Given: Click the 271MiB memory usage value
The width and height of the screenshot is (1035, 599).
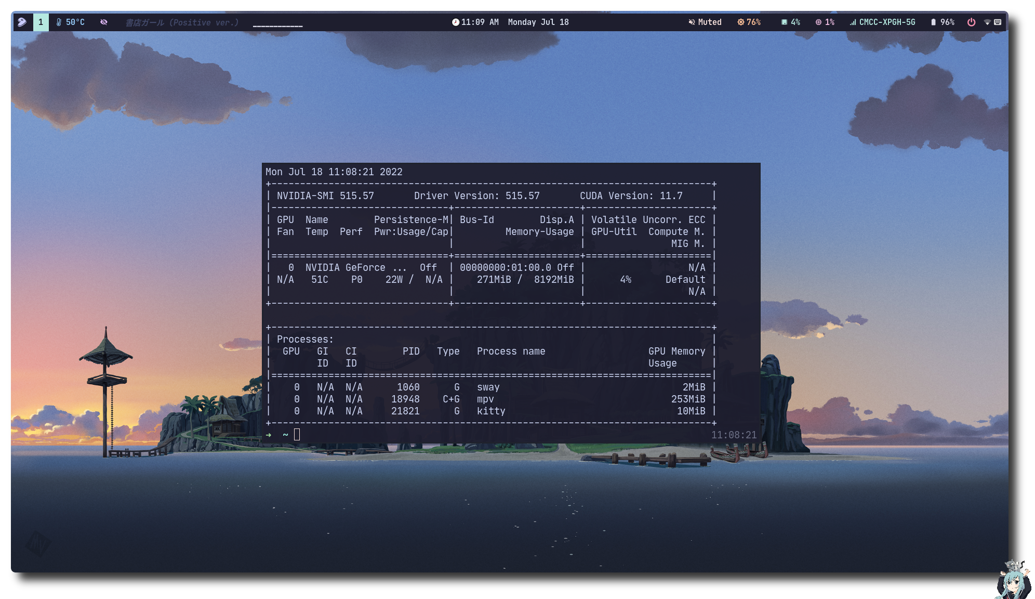Looking at the screenshot, I should [x=494, y=279].
